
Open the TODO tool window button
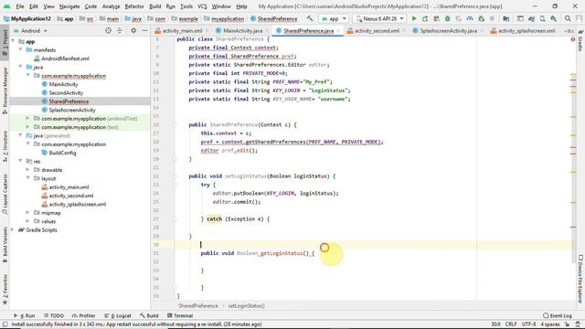point(54,315)
